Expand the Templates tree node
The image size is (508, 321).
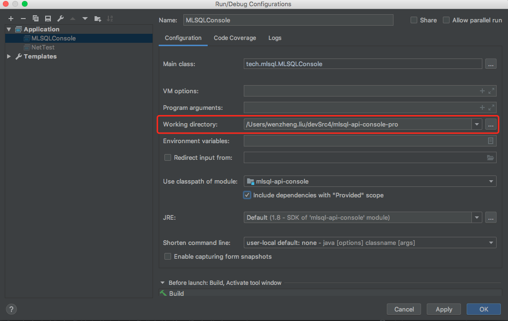9,56
